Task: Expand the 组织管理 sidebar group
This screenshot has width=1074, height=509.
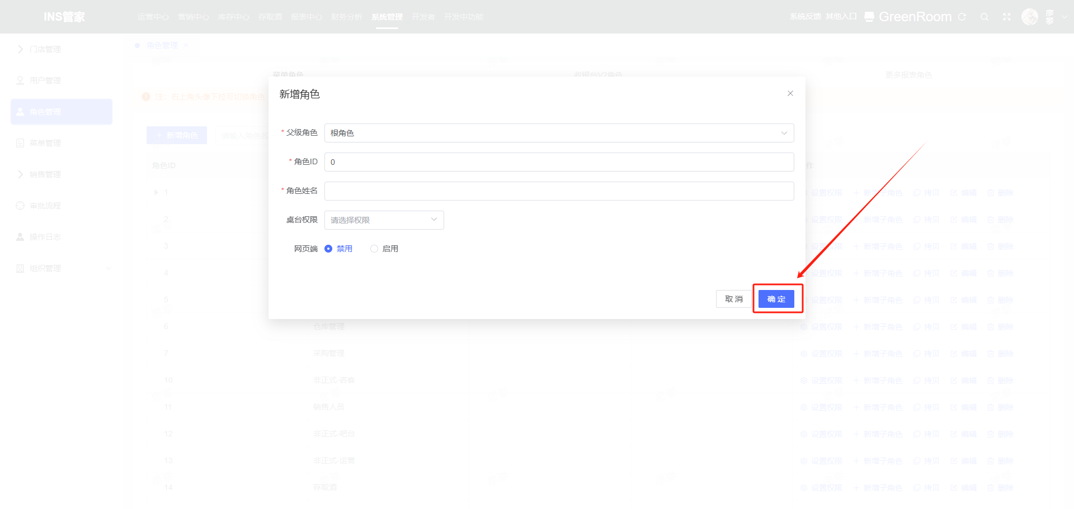Action: pyautogui.click(x=62, y=268)
